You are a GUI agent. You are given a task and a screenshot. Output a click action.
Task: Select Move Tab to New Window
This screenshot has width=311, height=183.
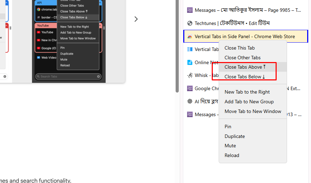(x=253, y=111)
